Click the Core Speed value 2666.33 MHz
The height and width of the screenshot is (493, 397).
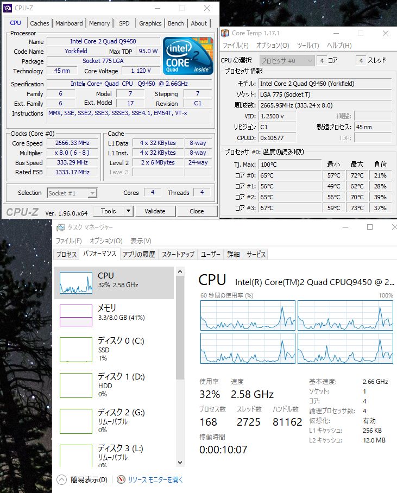[72, 143]
